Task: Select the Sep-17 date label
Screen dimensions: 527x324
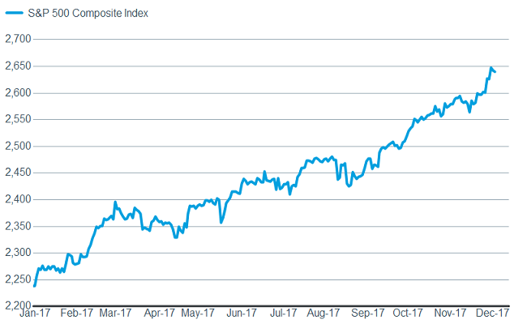Action: 368,313
